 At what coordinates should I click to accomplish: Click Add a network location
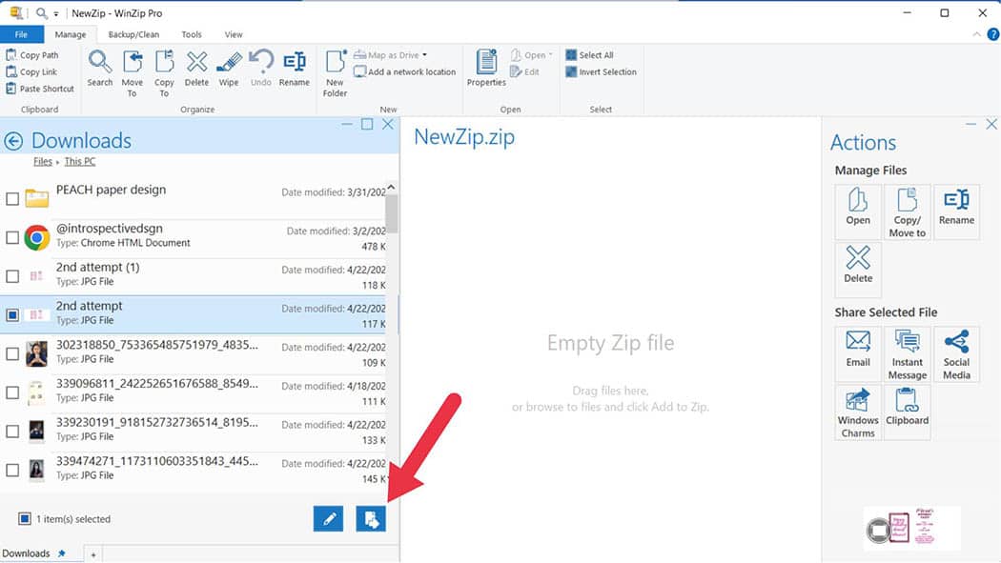pyautogui.click(x=405, y=72)
